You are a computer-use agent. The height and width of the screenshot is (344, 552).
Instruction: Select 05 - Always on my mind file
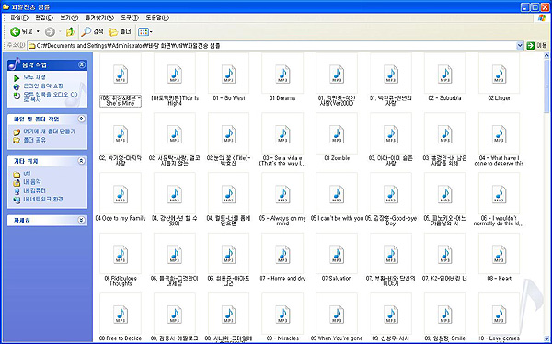pyautogui.click(x=282, y=200)
